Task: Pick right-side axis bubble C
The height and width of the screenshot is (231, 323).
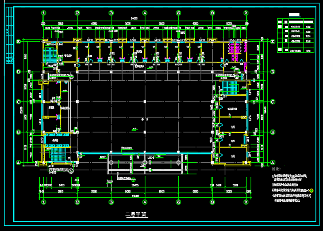Action: [x=273, y=101]
